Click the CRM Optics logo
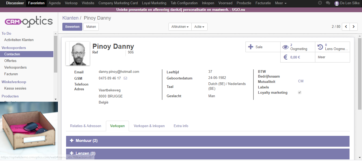 29,21
